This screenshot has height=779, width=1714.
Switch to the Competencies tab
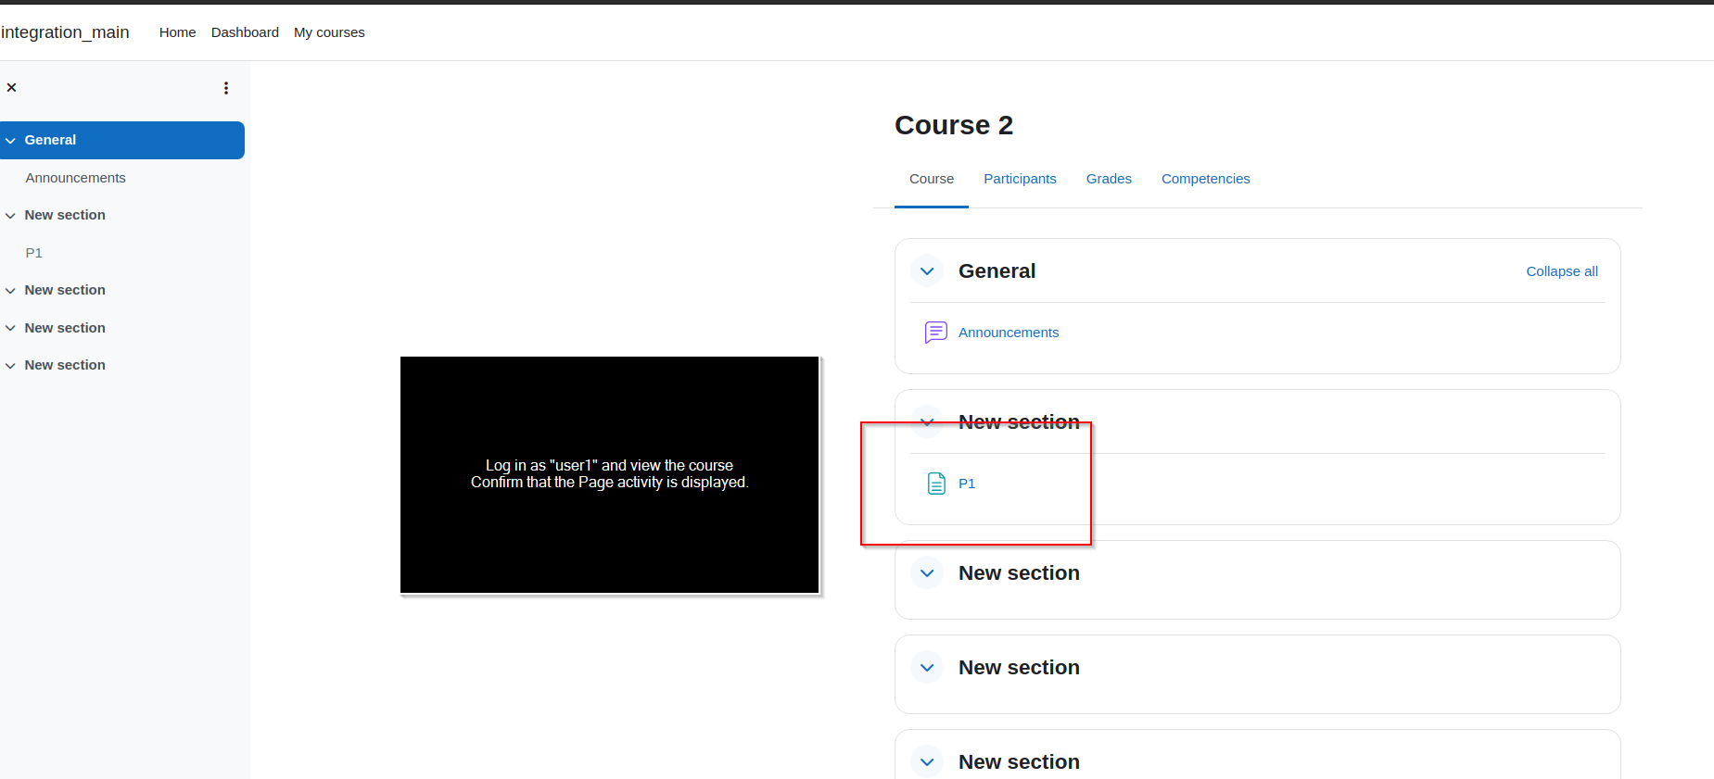[x=1205, y=179]
